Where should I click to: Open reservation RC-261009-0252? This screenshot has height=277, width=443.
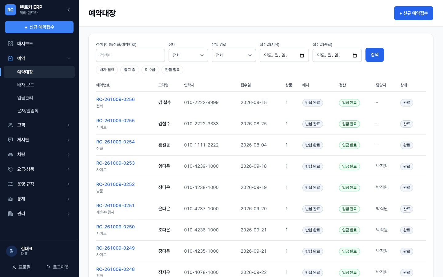(x=115, y=184)
